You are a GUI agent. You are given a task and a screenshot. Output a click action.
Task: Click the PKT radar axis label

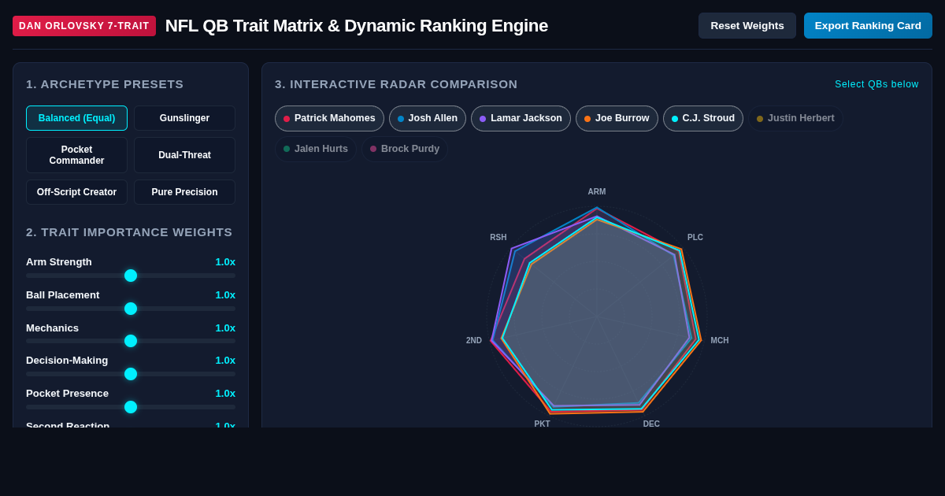point(543,424)
